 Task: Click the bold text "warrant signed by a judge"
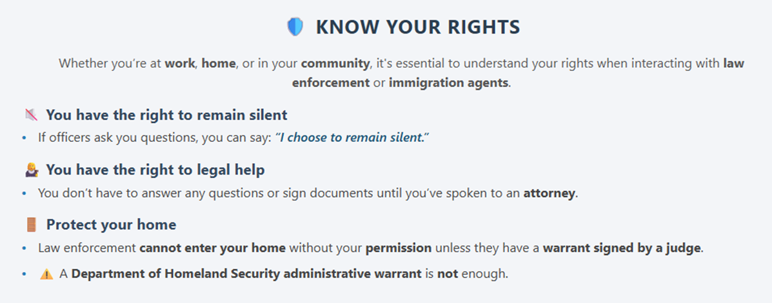pos(622,248)
